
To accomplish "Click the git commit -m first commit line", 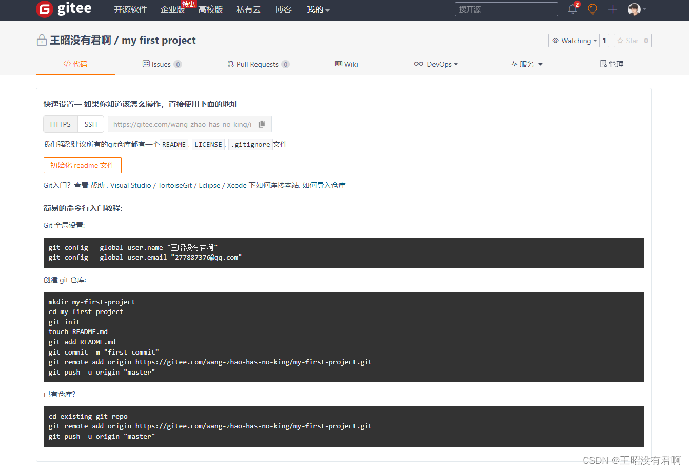I will tap(104, 352).
